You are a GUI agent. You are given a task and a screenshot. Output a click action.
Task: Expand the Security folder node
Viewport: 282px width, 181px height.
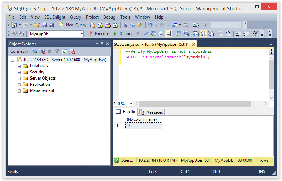point(19,72)
